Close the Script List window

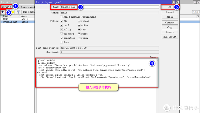click(x=198, y=2)
